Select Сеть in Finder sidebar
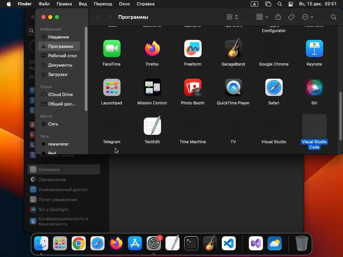Screen dimensions: 343x257 tap(59, 124)
